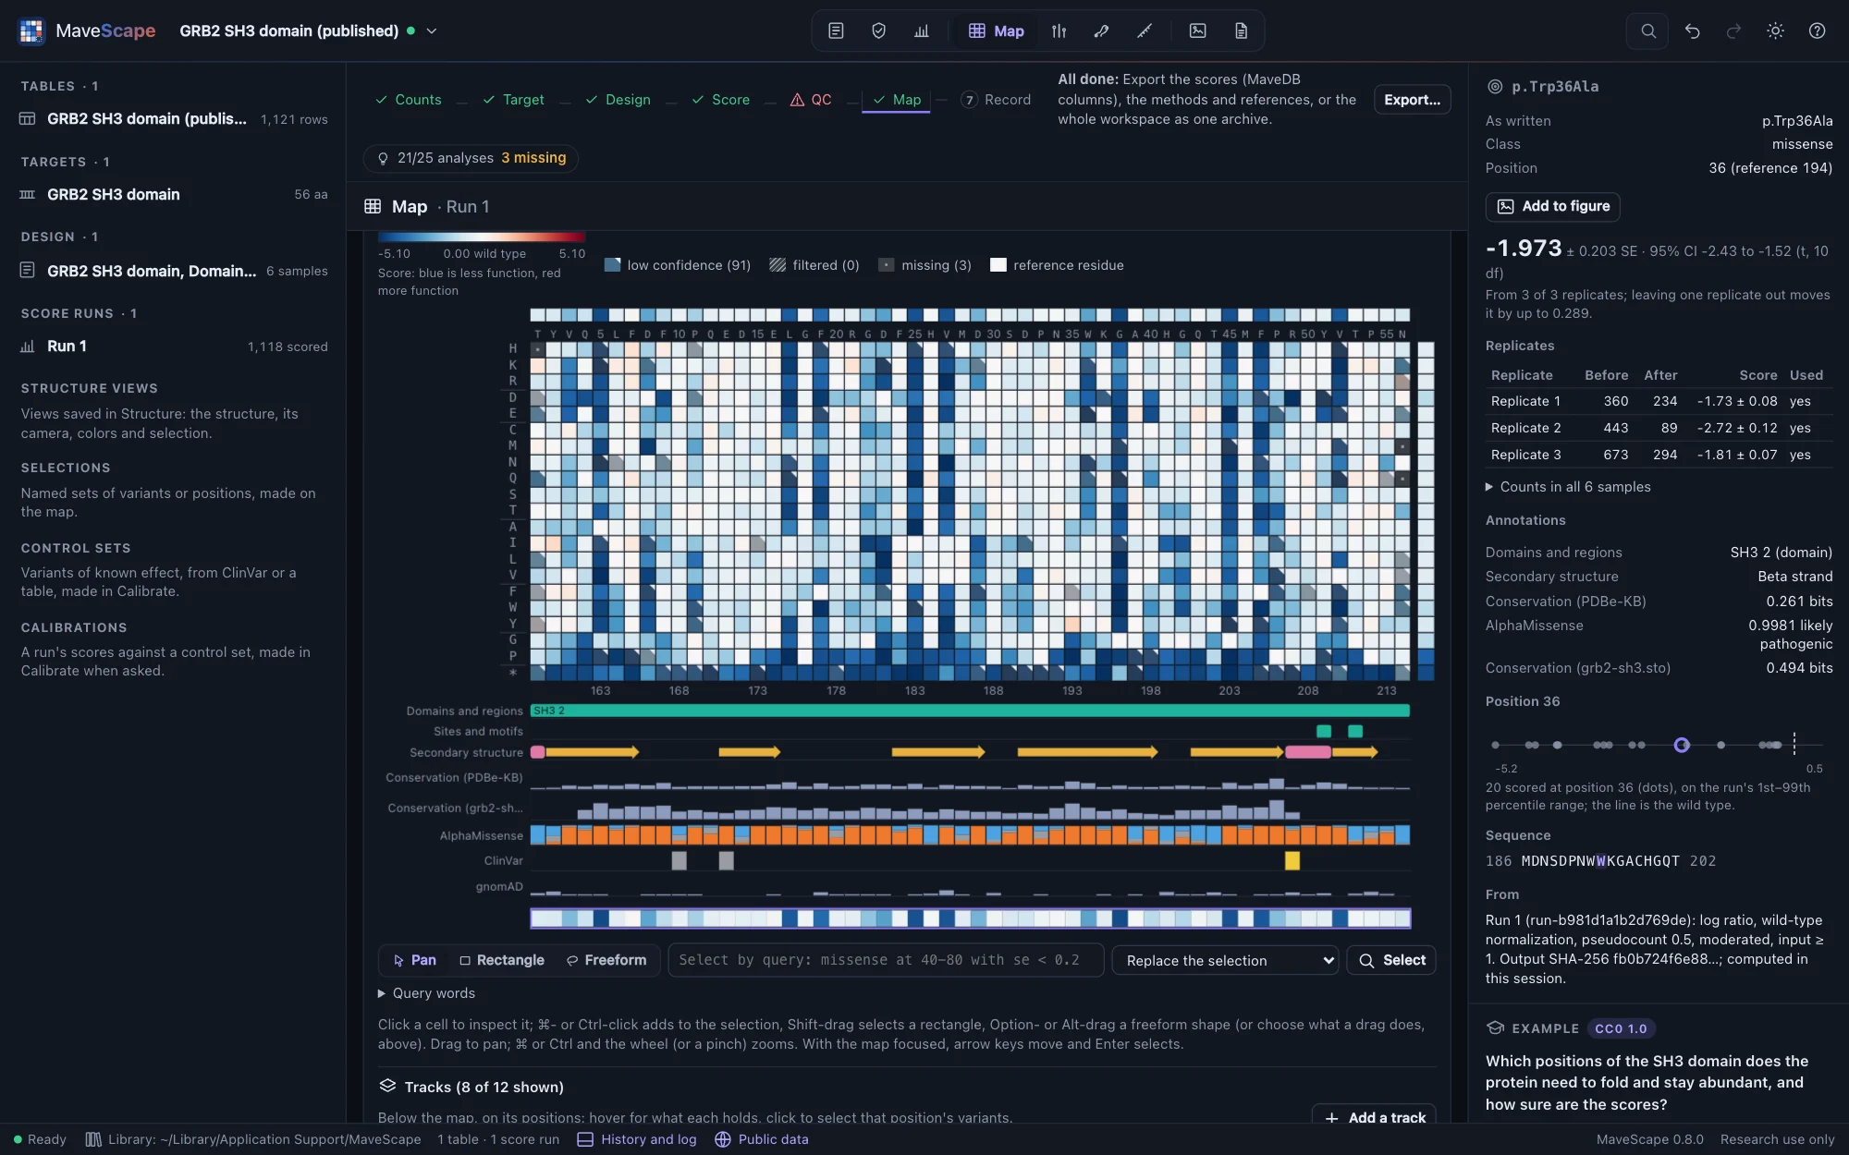Toggle low confidence (91) legend entry

click(678, 265)
